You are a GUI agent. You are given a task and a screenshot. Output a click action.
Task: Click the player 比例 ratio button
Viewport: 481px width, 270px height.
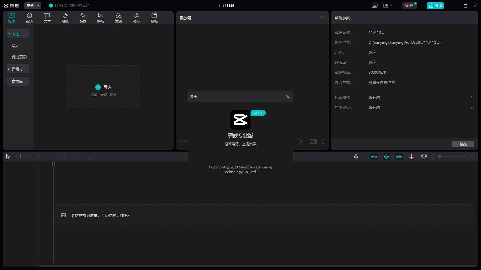tap(313, 142)
